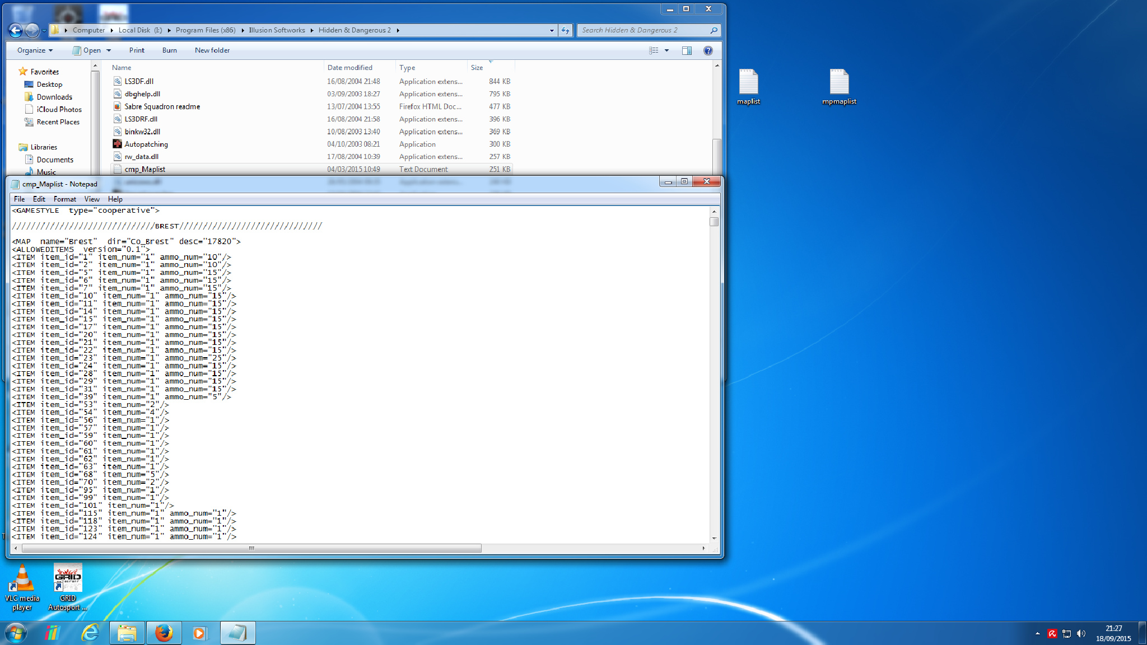This screenshot has height=645, width=1147.
Task: Click Notepad's horizontal scrollbar thumb
Action: coord(251,548)
